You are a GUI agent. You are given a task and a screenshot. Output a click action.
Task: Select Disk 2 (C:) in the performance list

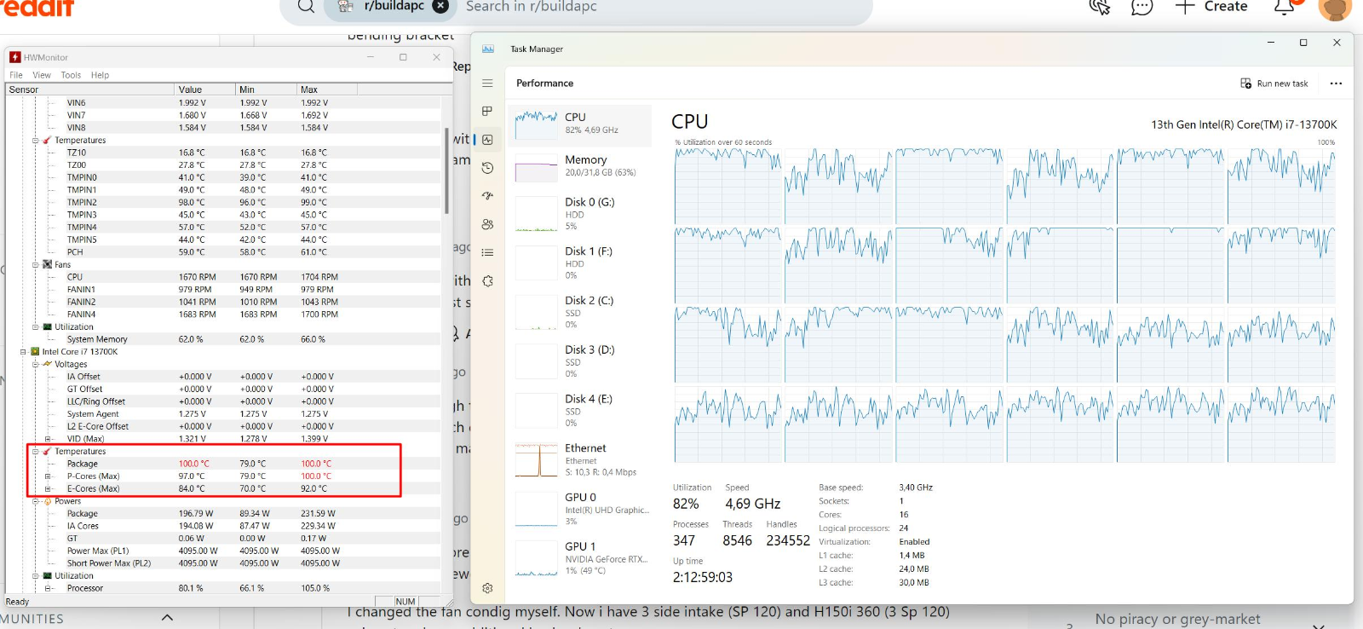point(581,313)
